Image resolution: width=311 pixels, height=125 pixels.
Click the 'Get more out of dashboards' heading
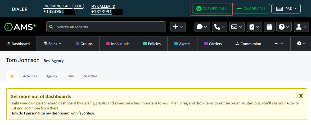pos(41,97)
